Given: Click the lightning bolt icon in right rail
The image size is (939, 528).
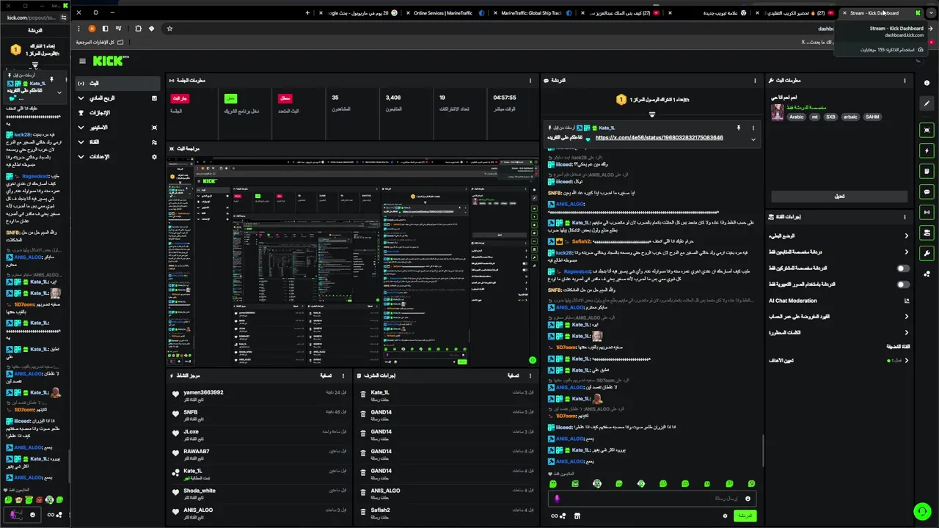Looking at the screenshot, I should (927, 151).
